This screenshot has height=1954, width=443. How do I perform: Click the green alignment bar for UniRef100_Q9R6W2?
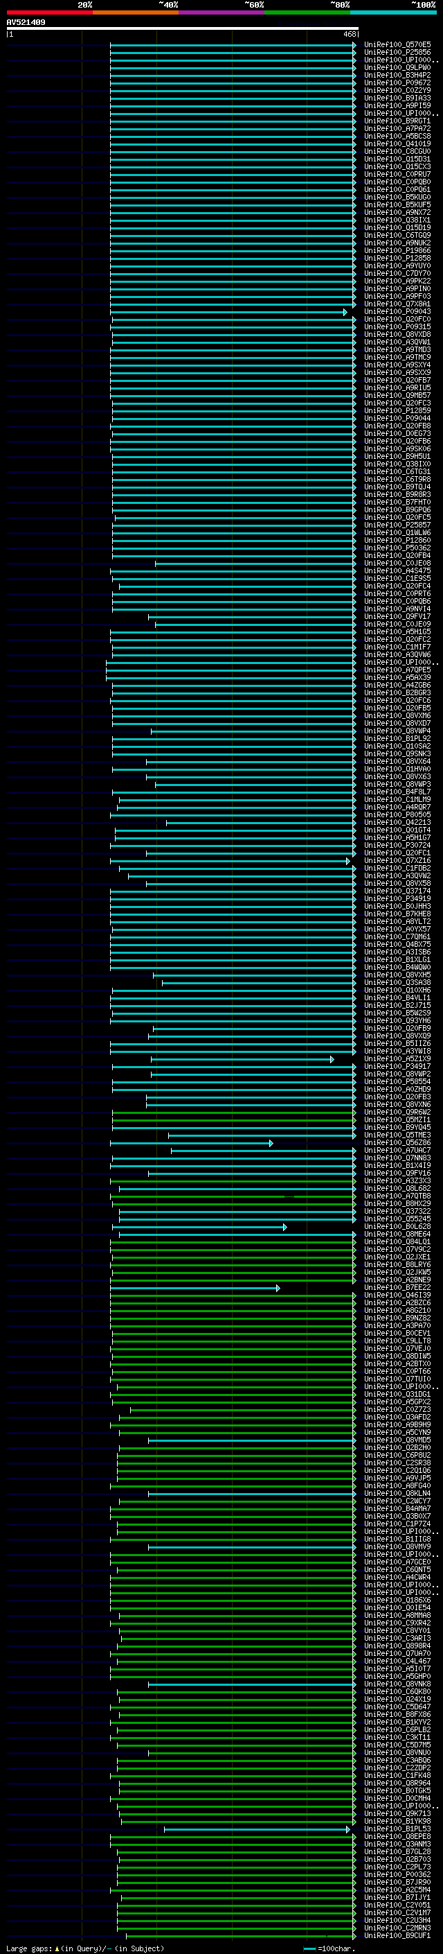(x=234, y=1112)
